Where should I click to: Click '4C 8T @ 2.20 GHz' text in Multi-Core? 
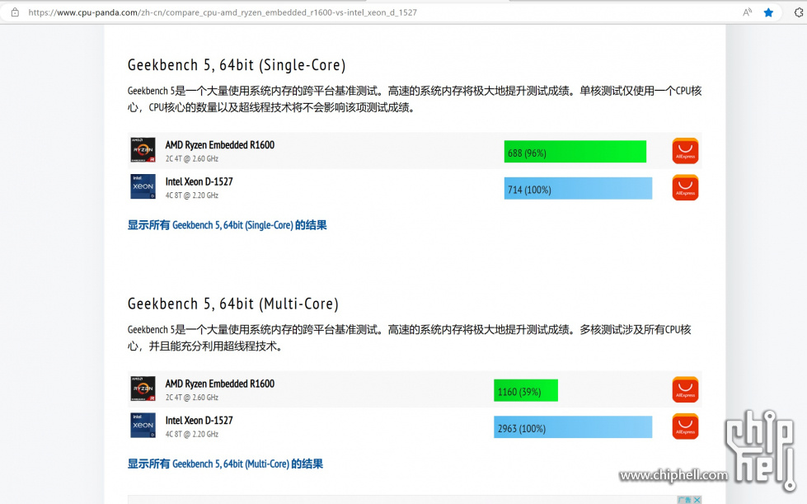[x=192, y=435]
